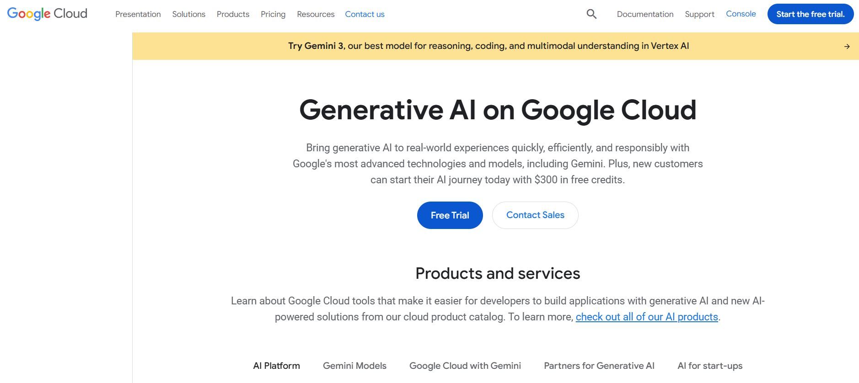Viewport: 859px width, 383px height.
Task: Expand the Products navigation menu
Action: point(233,14)
